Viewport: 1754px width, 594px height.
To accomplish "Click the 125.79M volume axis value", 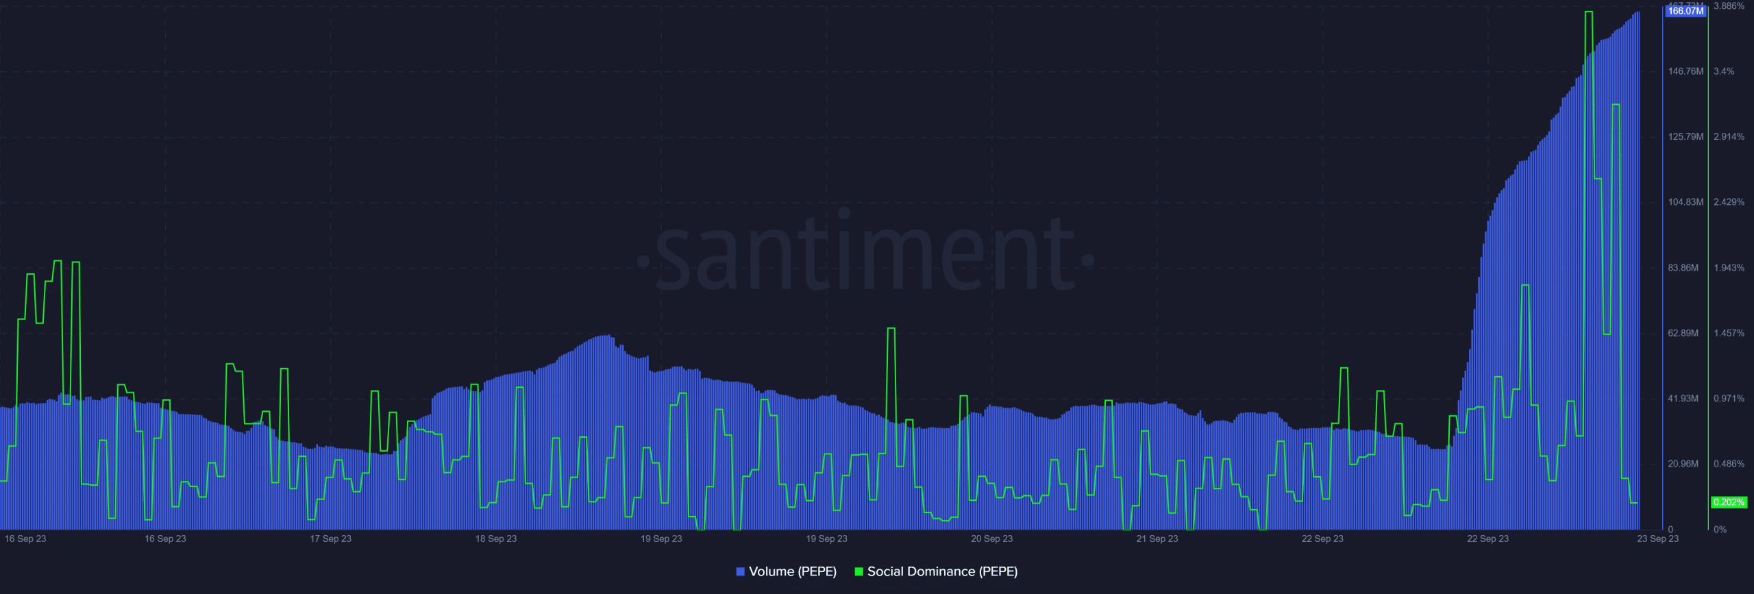I will (1685, 137).
